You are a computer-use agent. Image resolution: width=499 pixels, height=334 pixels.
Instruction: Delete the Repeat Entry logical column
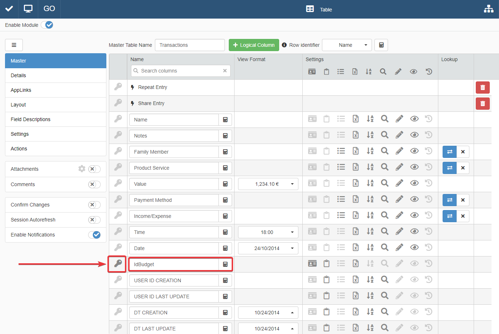pyautogui.click(x=482, y=88)
